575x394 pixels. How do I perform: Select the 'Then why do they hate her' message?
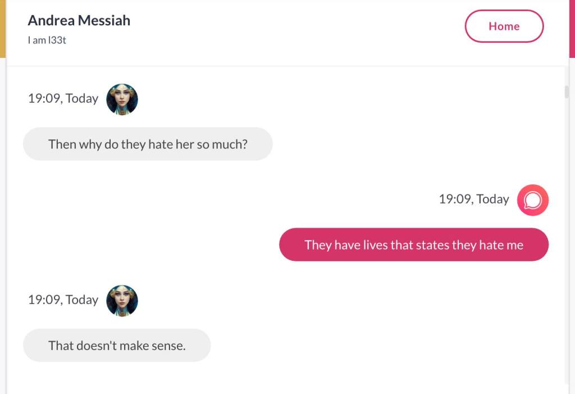[x=148, y=144]
